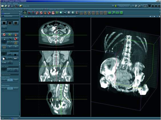Collapse the left panel using top arrow
This screenshot has width=161, height=120.
point(19,12)
